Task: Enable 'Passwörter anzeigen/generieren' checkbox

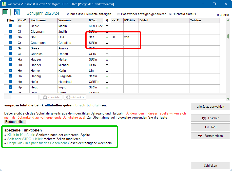Action: 119,14
